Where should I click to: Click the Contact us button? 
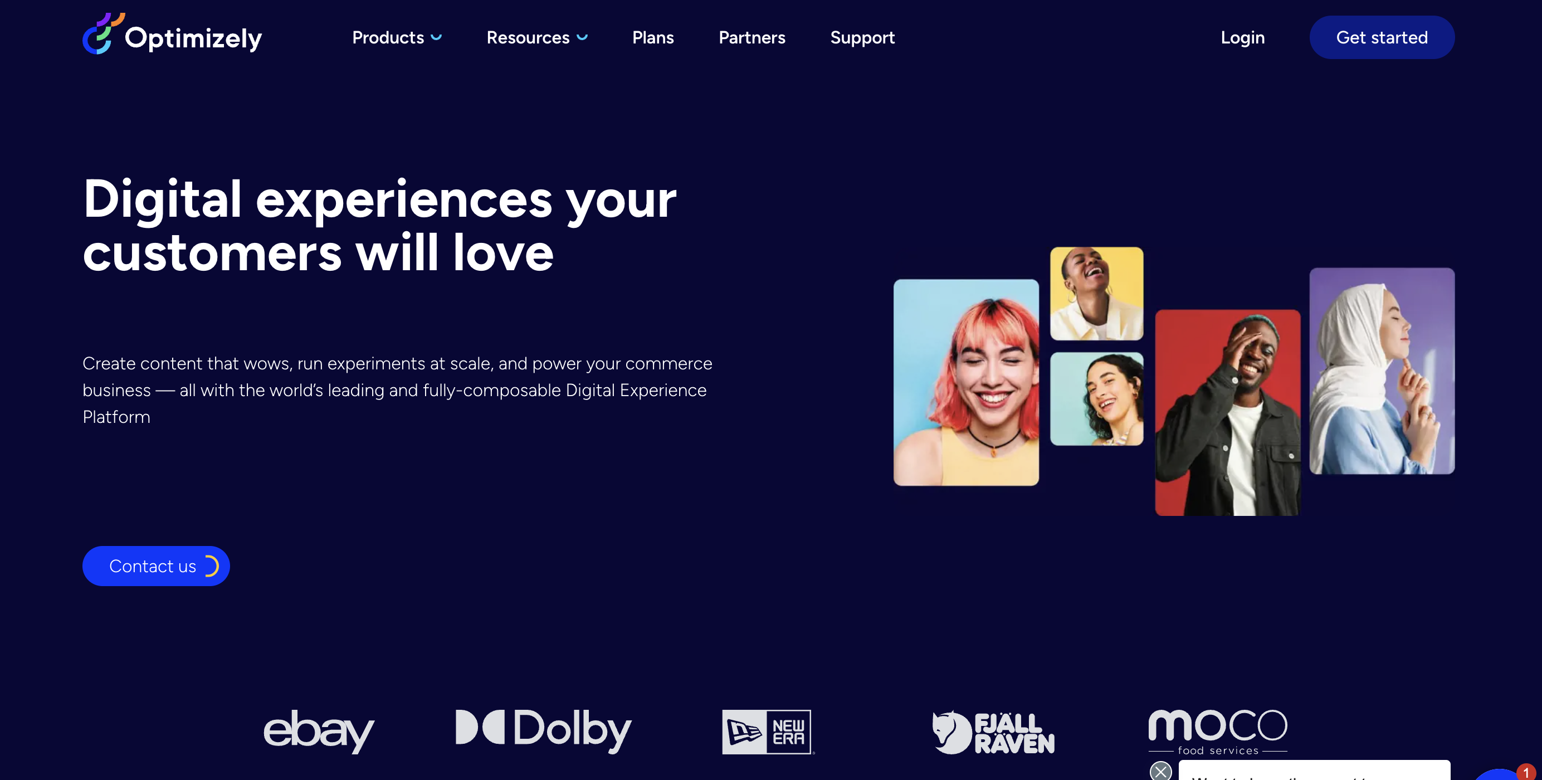tap(156, 566)
